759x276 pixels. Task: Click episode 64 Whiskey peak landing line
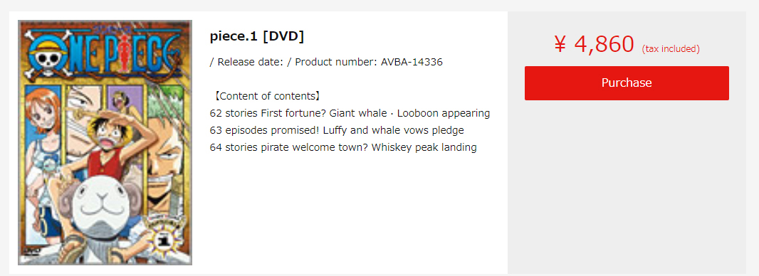point(343,147)
